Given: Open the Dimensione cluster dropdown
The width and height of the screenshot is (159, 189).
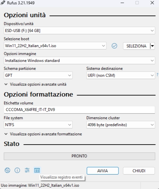Looking at the screenshot, I should click(121, 125).
